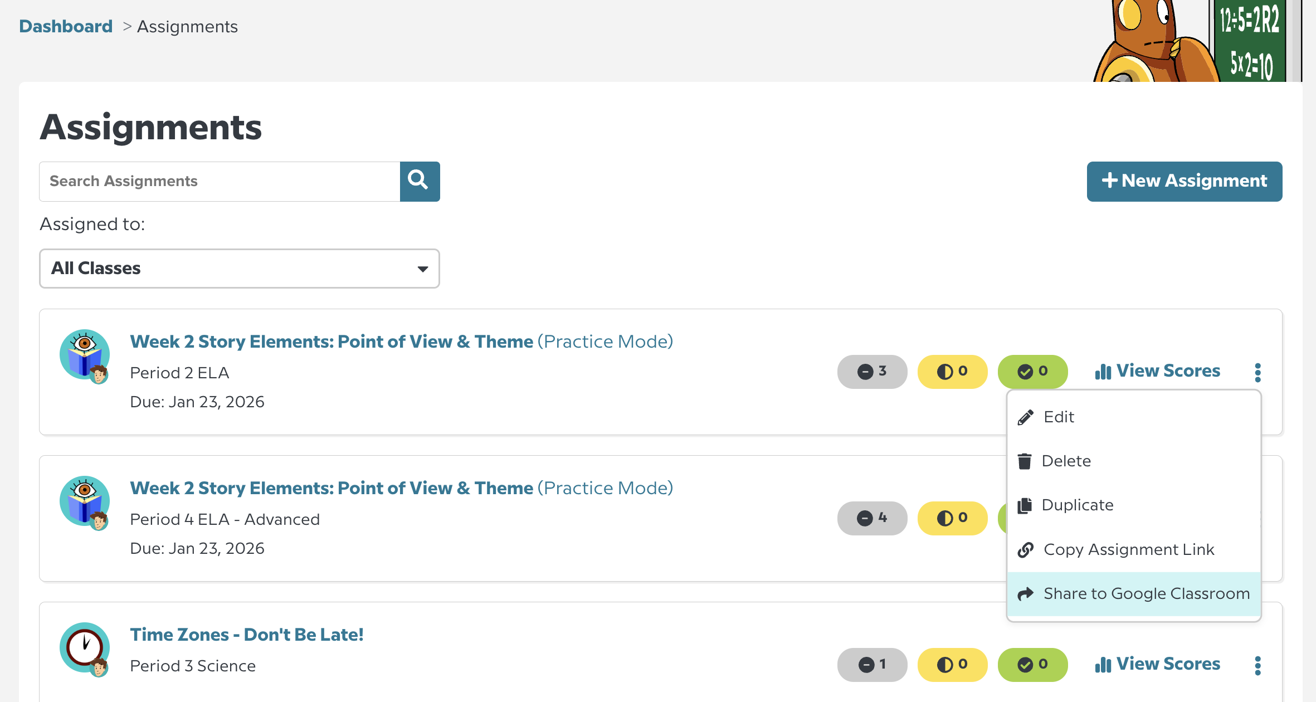Click the link icon beside Copy Assignment Link

(x=1025, y=549)
